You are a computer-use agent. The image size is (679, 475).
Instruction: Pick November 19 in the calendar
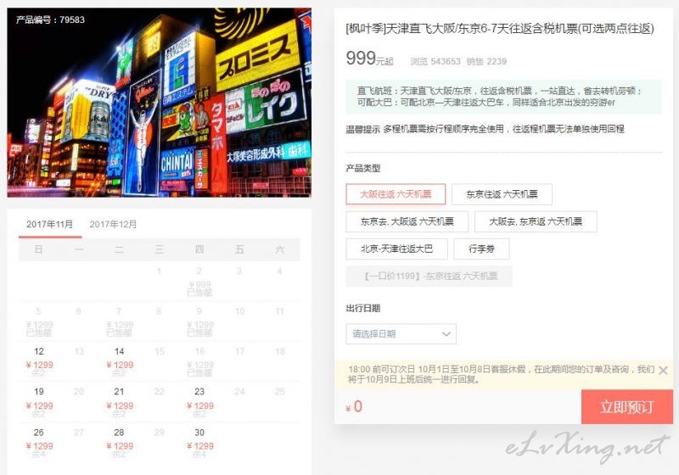click(39, 401)
